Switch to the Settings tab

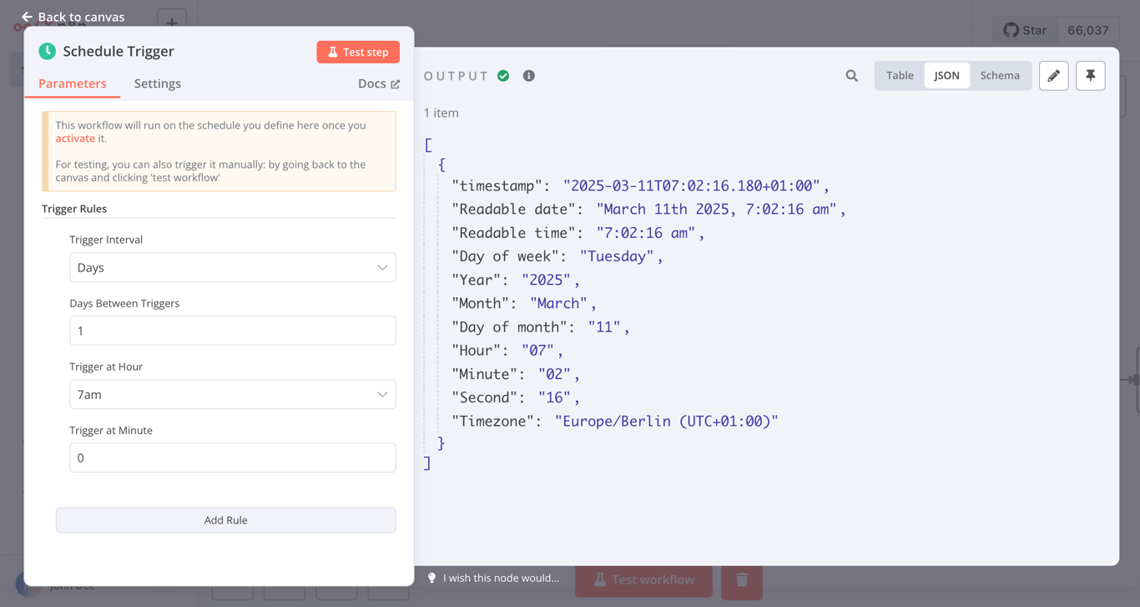point(157,83)
